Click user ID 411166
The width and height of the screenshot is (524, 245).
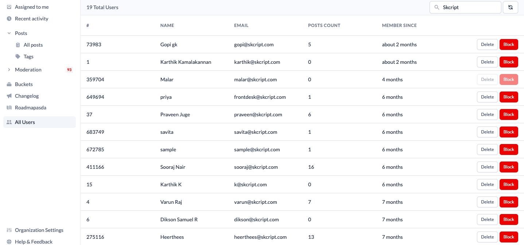click(95, 167)
